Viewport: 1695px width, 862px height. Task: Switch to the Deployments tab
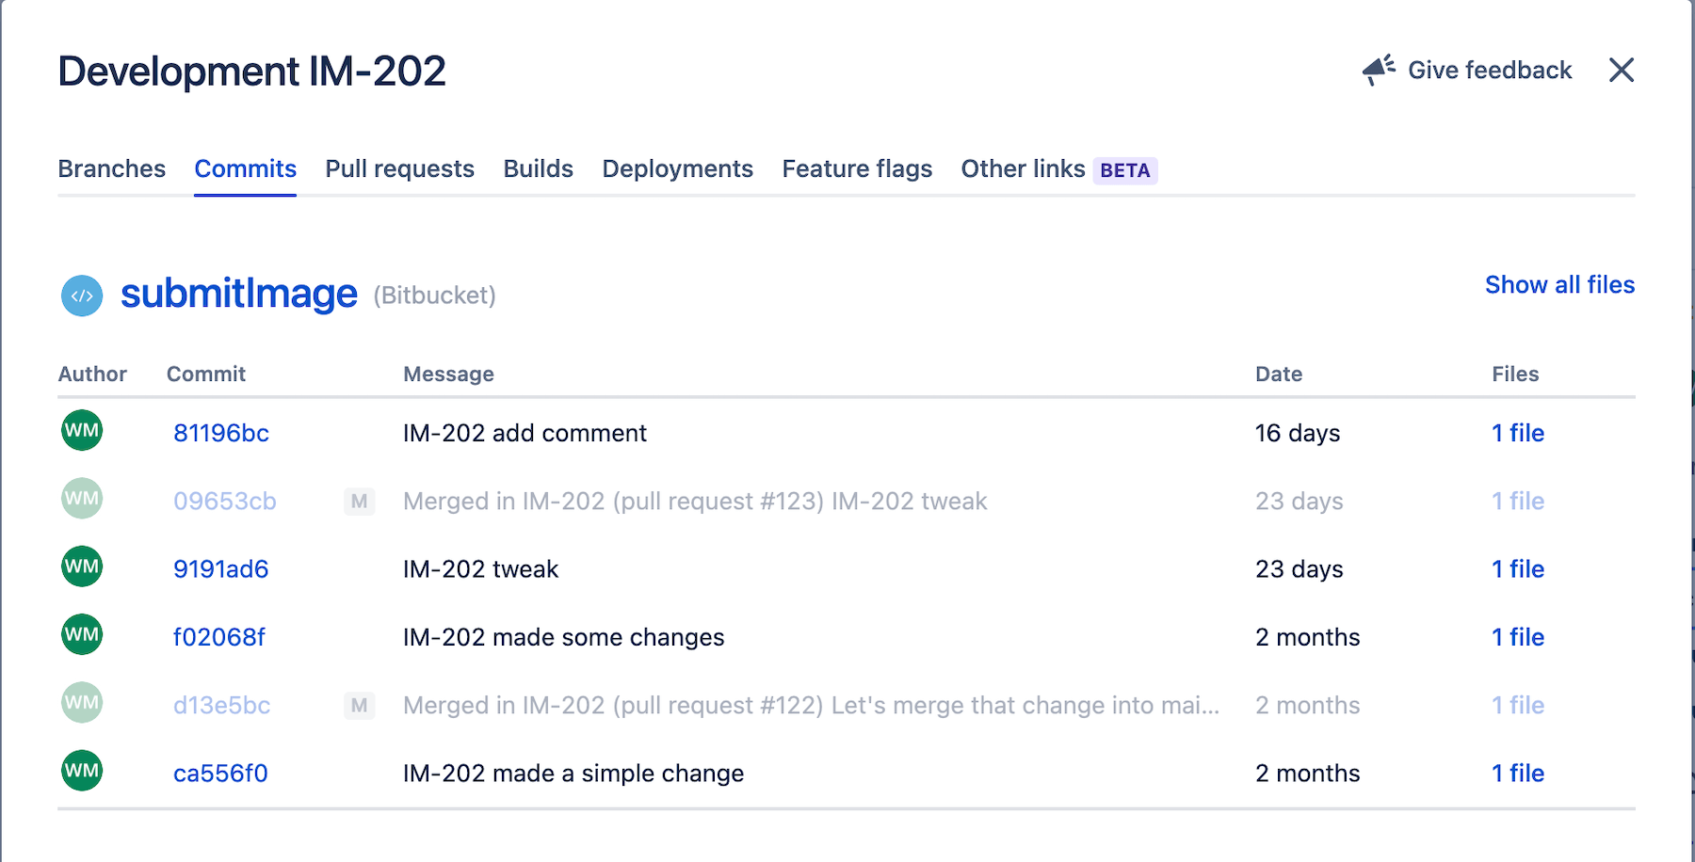tap(677, 168)
